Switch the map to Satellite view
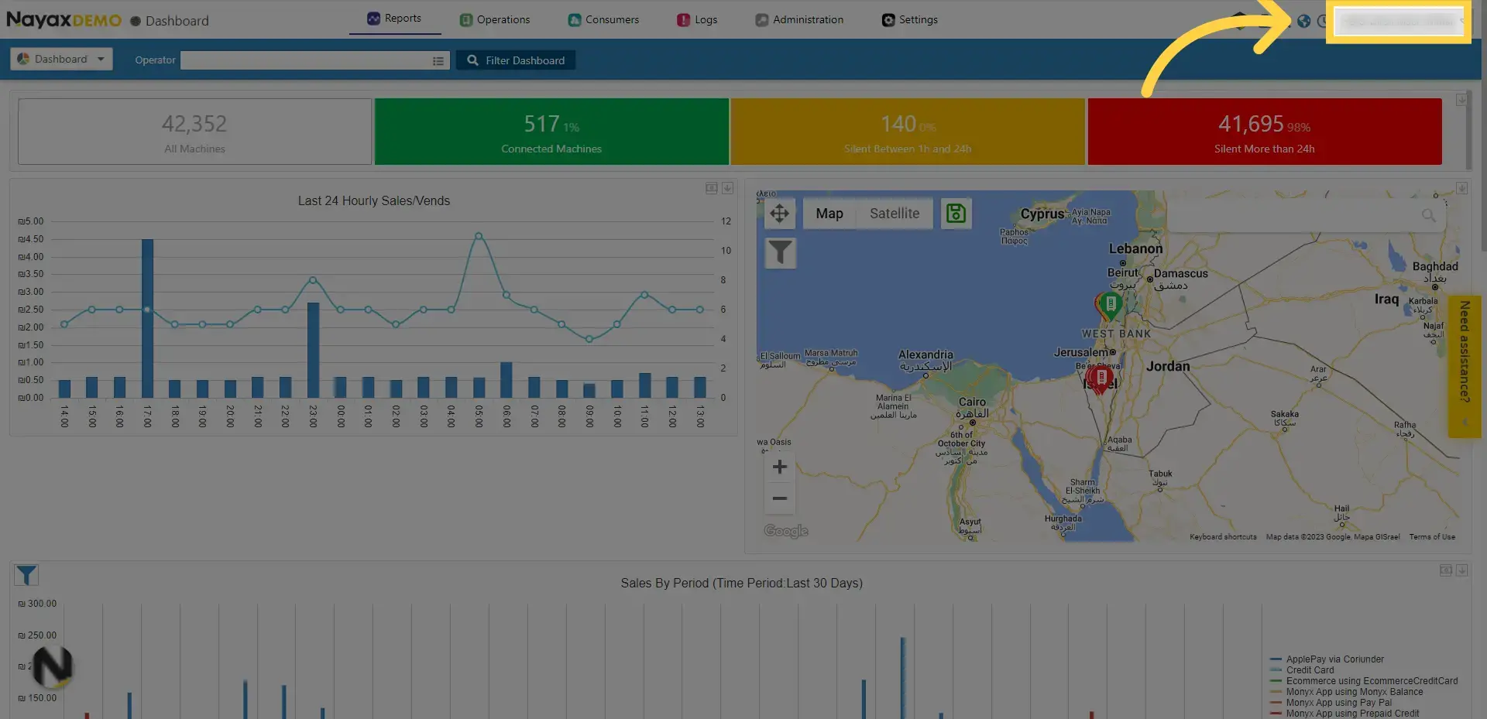 point(895,214)
